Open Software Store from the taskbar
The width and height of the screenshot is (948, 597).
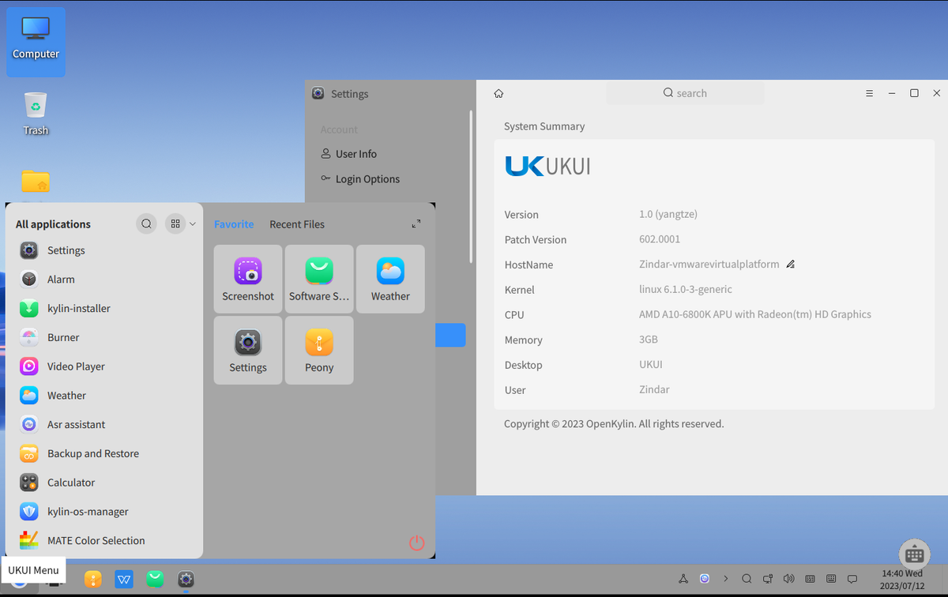click(x=155, y=580)
